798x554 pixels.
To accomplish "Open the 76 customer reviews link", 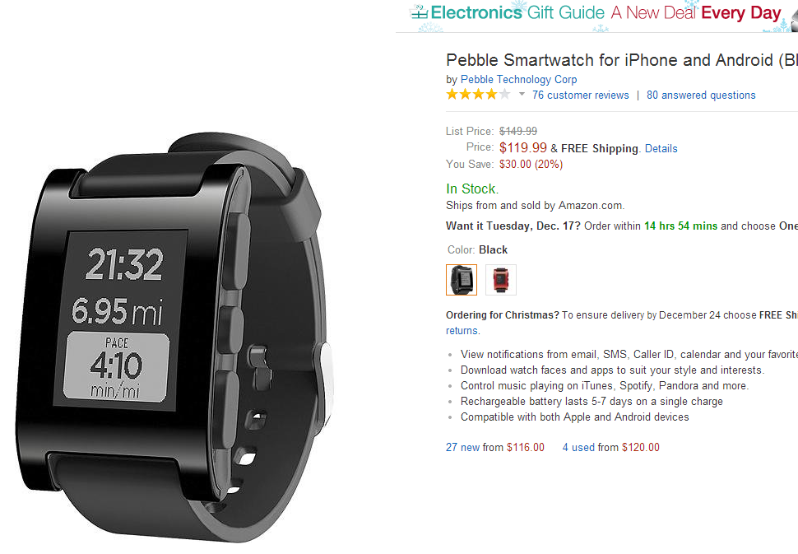I will click(x=580, y=95).
